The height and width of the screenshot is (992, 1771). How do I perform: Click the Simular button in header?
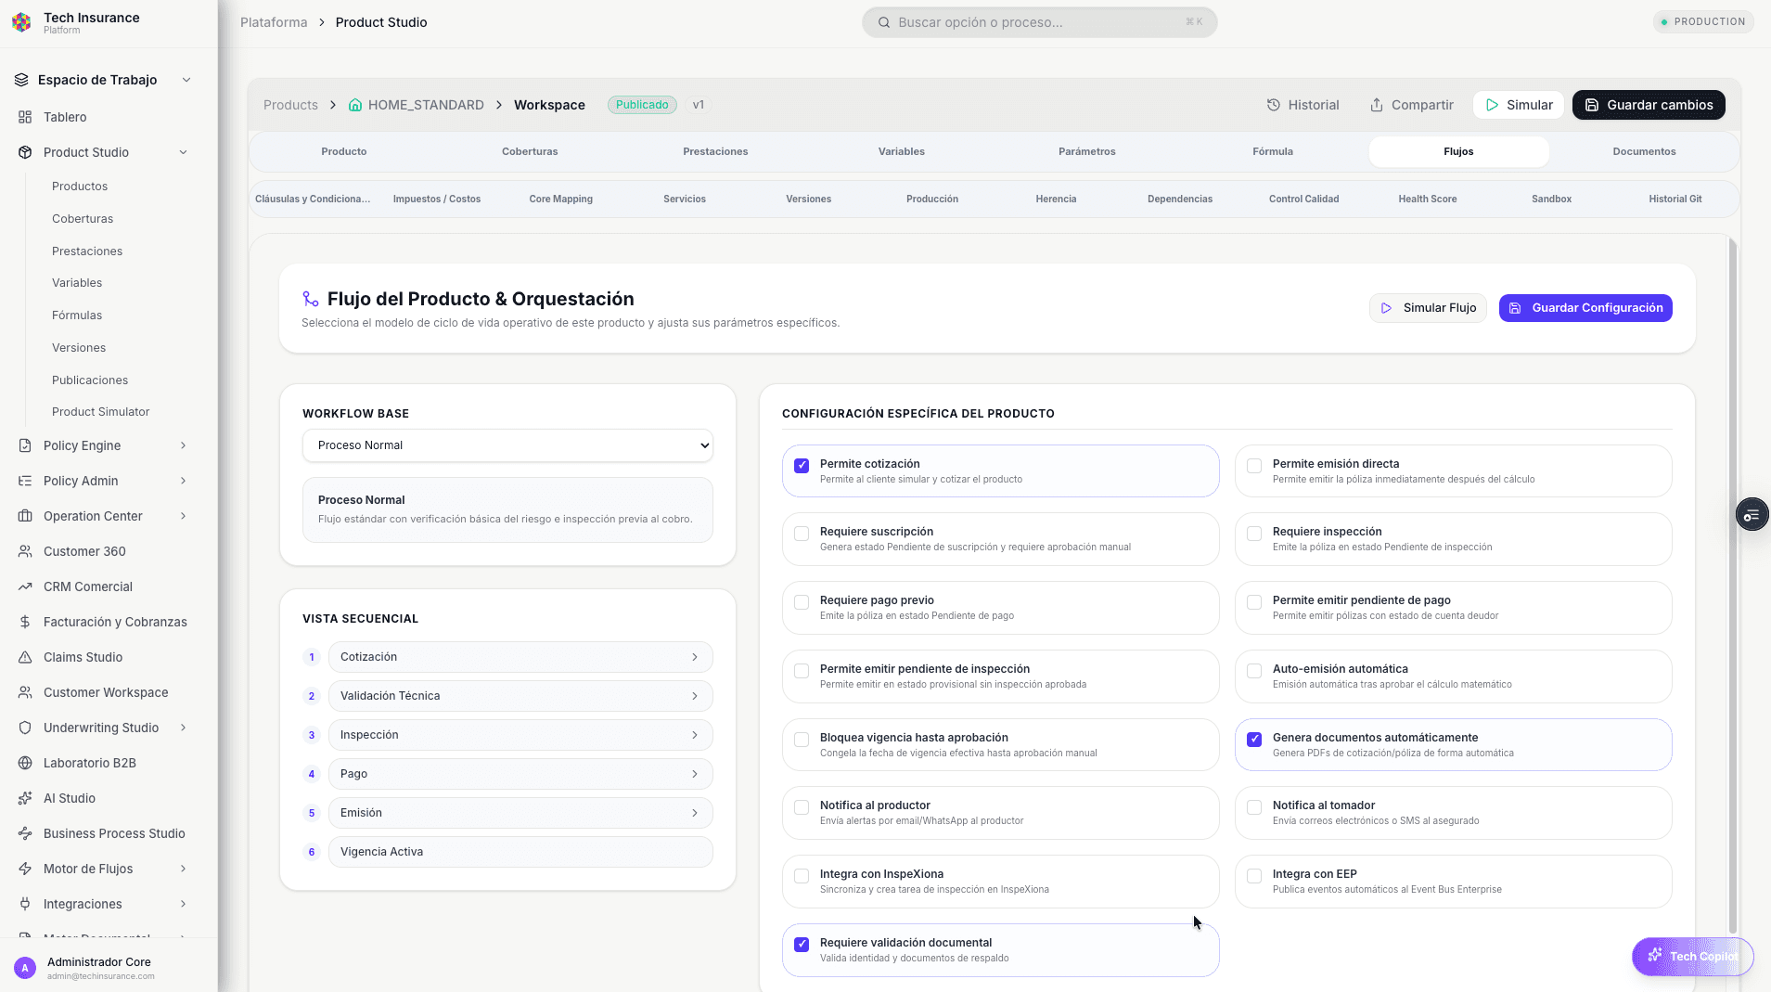pyautogui.click(x=1519, y=105)
